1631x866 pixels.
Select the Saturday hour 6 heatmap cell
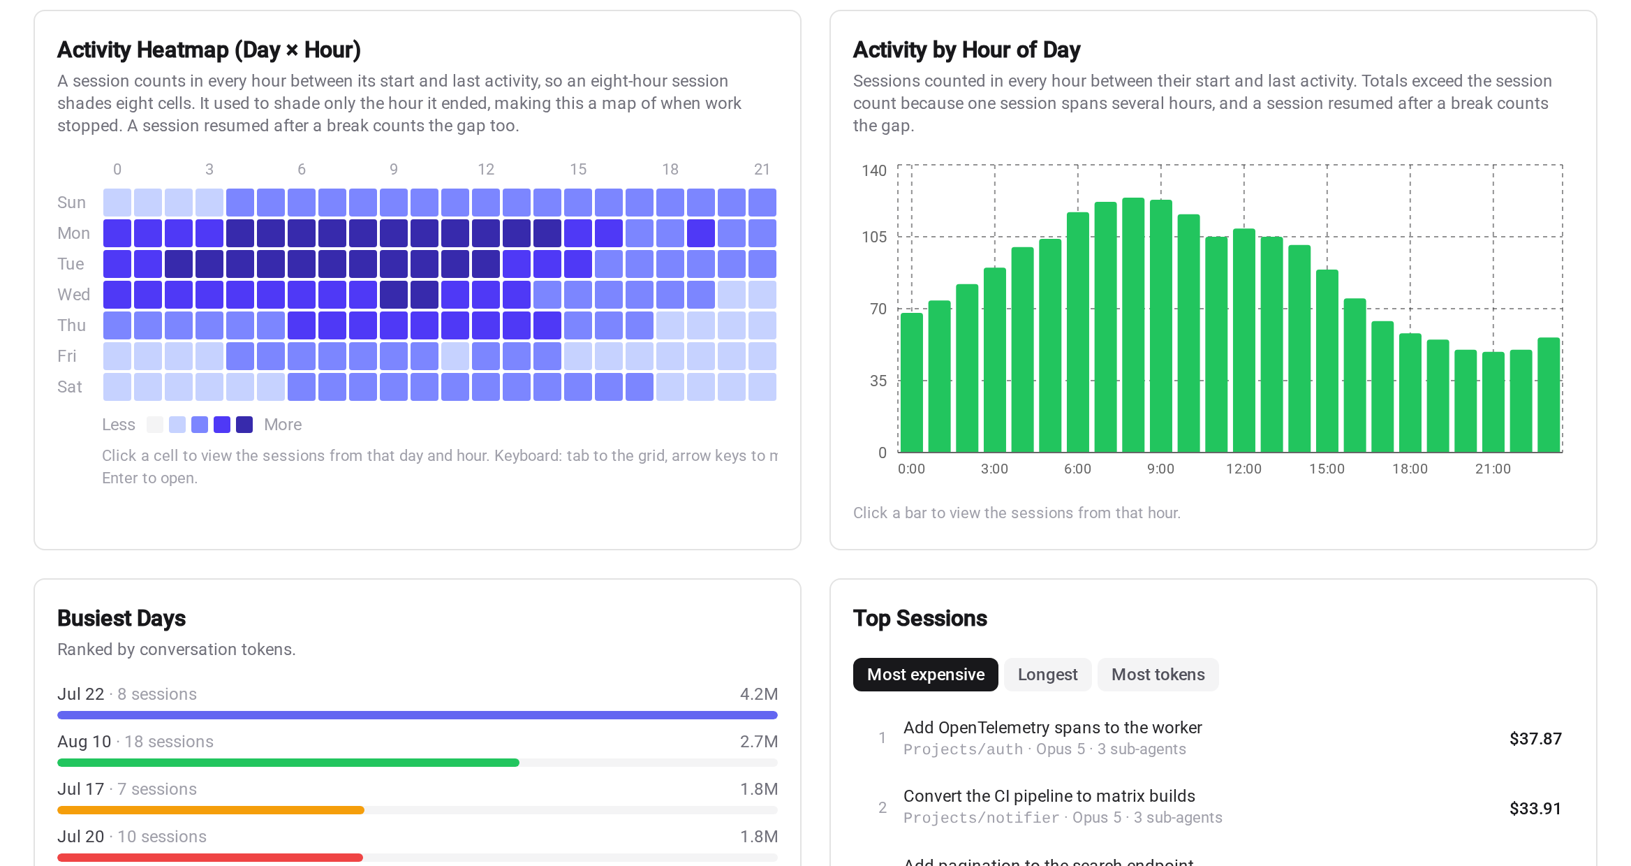(x=302, y=387)
